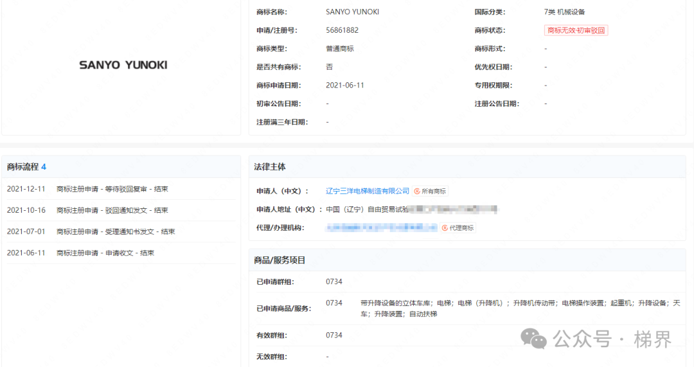
Task: Select the 2021-07-01 受理通知书发文 process row
Action: [x=121, y=231]
